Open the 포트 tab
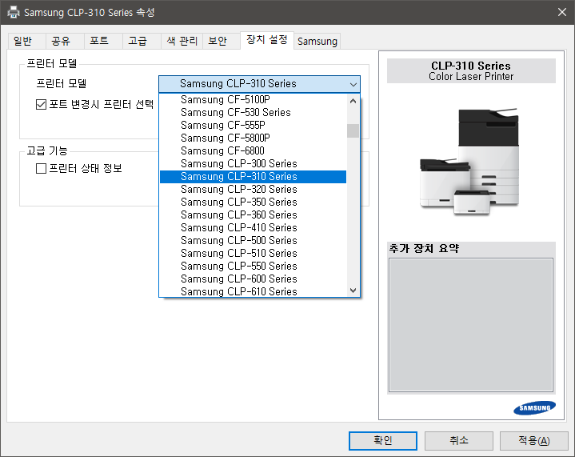 [103, 41]
